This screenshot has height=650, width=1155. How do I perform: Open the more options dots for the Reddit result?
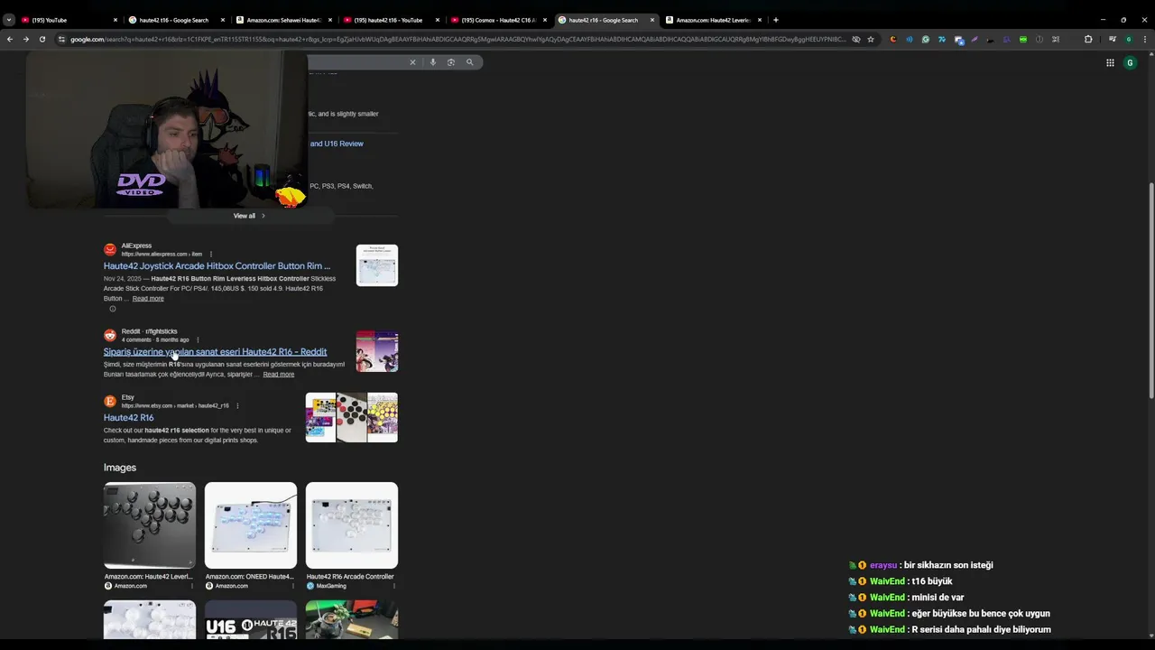[198, 340]
